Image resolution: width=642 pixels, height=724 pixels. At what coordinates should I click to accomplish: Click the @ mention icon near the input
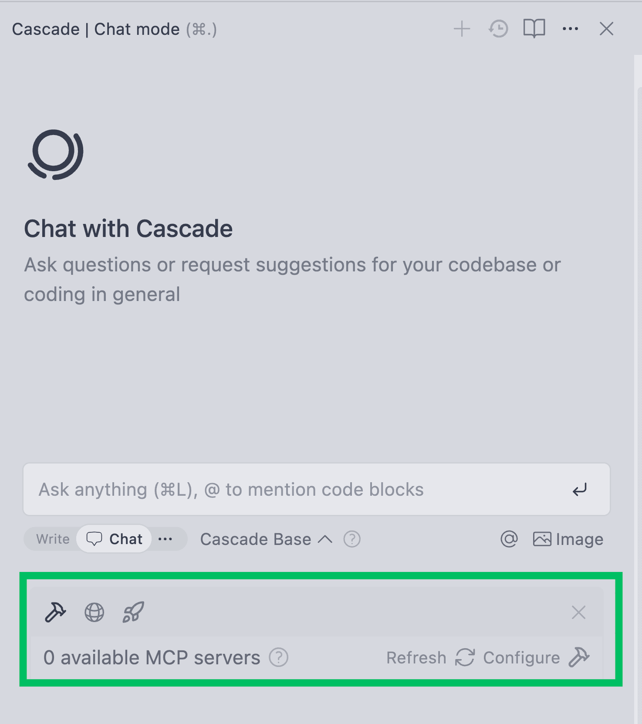(x=509, y=539)
